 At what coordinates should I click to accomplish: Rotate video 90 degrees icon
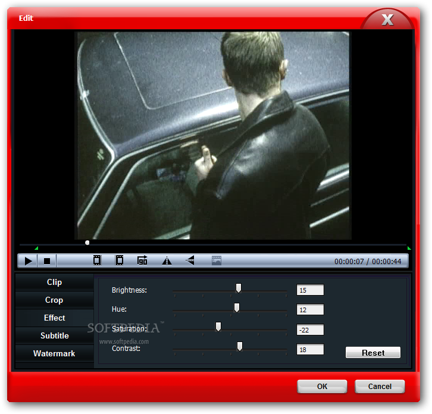click(142, 261)
